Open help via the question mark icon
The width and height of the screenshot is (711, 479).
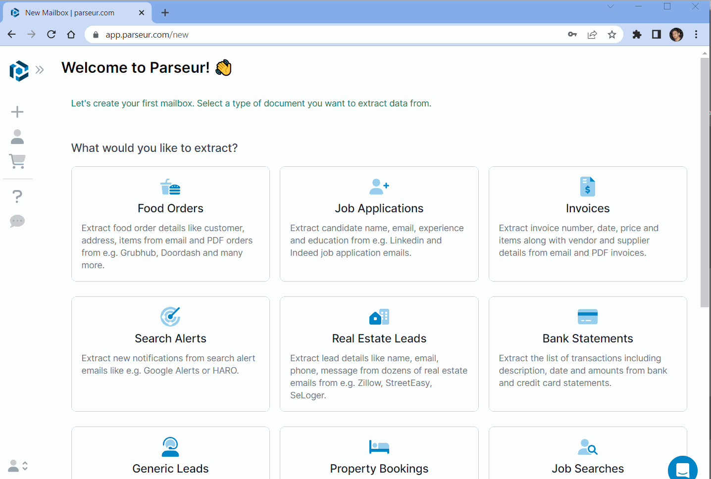[x=17, y=196]
